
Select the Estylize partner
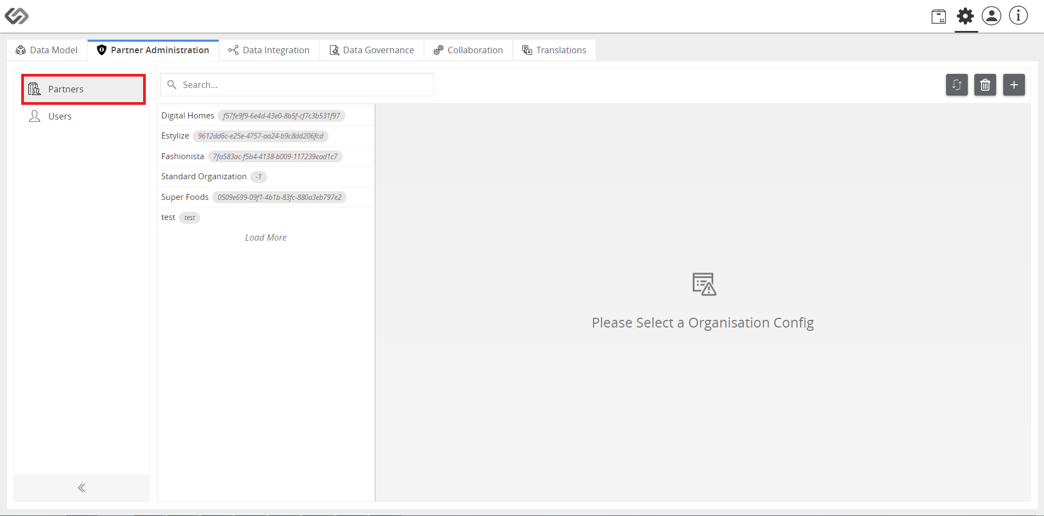point(266,136)
